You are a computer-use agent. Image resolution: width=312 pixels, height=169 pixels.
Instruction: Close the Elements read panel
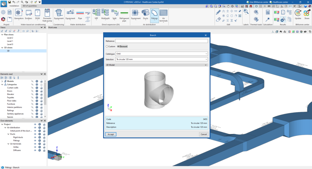45,74
